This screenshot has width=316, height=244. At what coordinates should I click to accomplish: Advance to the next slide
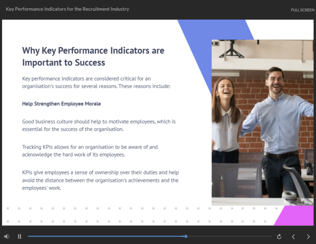308,237
